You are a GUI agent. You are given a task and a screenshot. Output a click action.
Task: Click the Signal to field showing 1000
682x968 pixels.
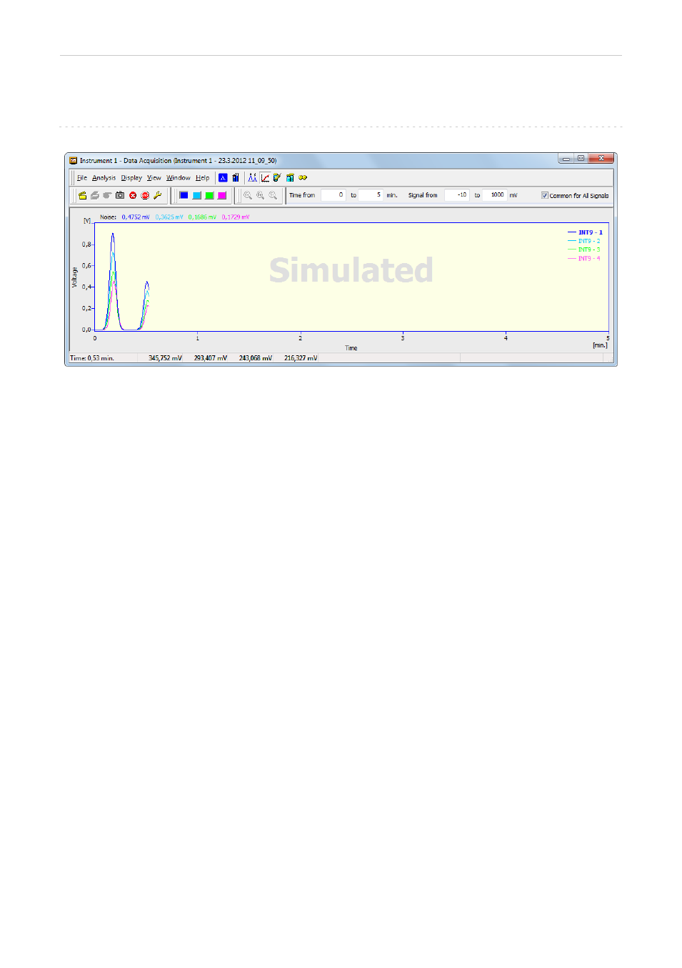pos(495,195)
